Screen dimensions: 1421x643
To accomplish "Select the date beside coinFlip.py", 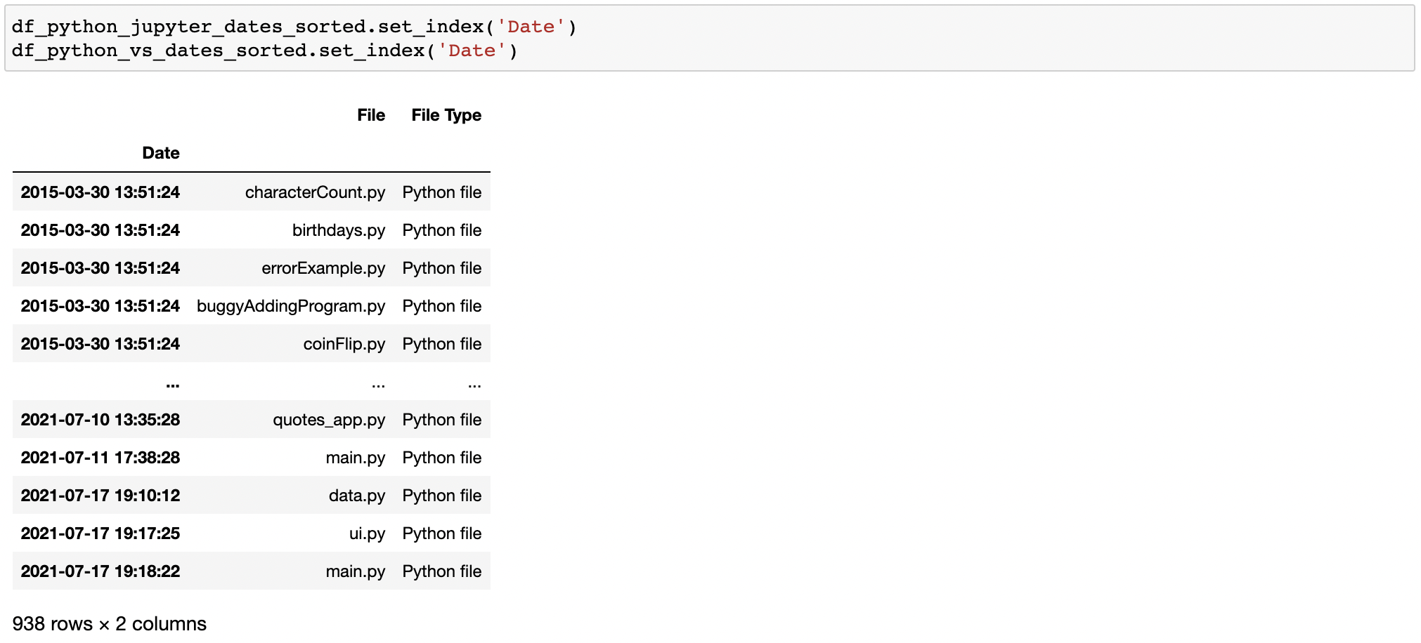I will [x=100, y=344].
